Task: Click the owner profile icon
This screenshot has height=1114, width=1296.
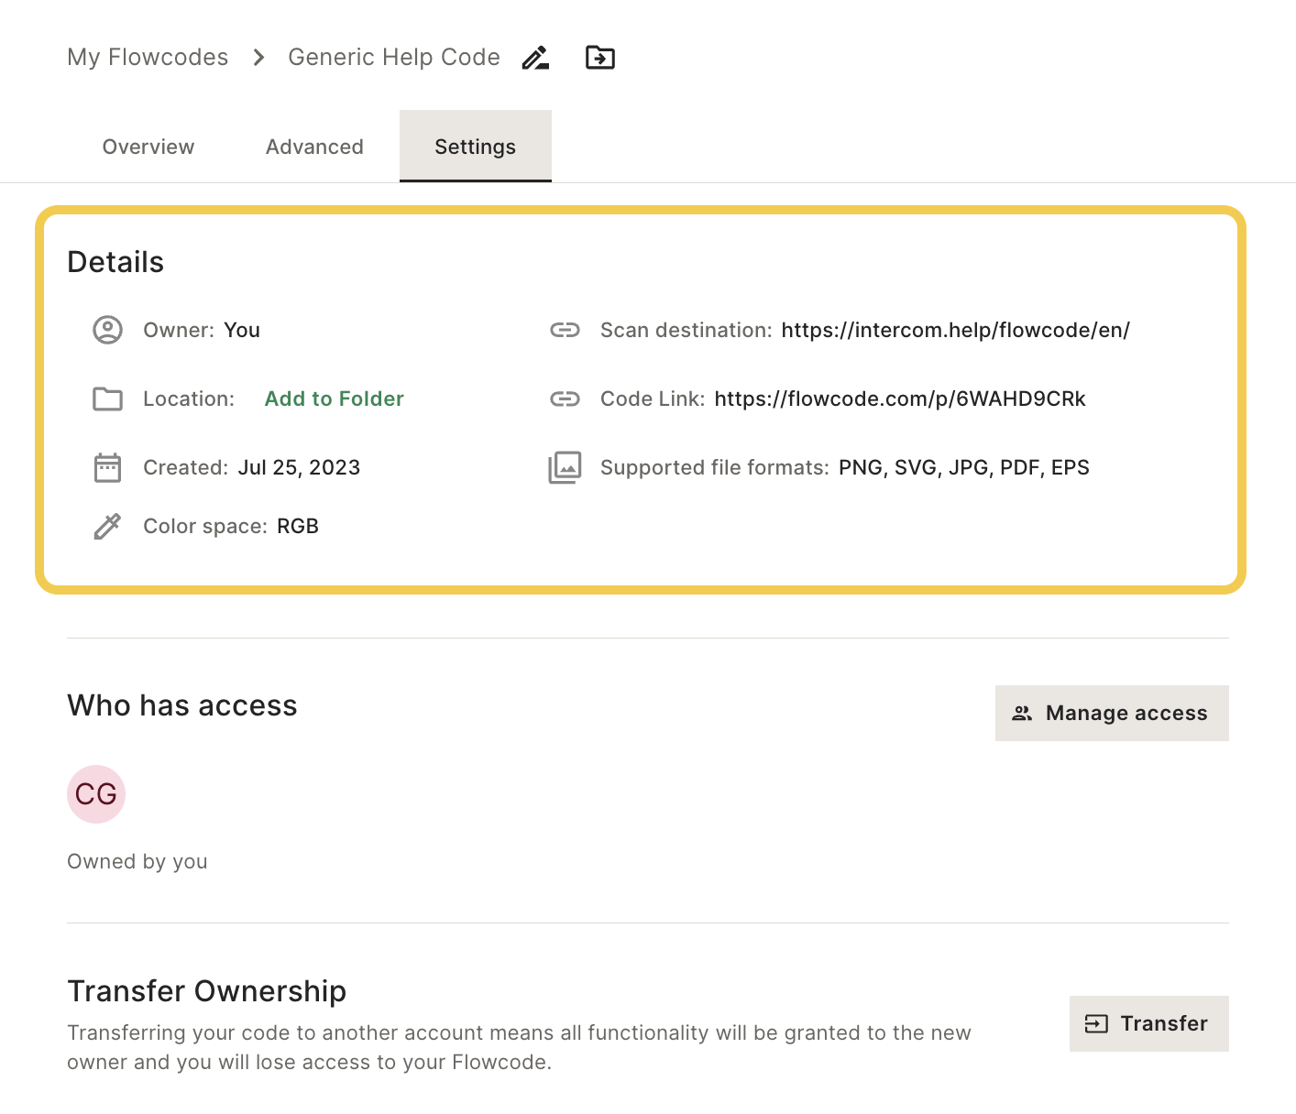Action: 108,330
